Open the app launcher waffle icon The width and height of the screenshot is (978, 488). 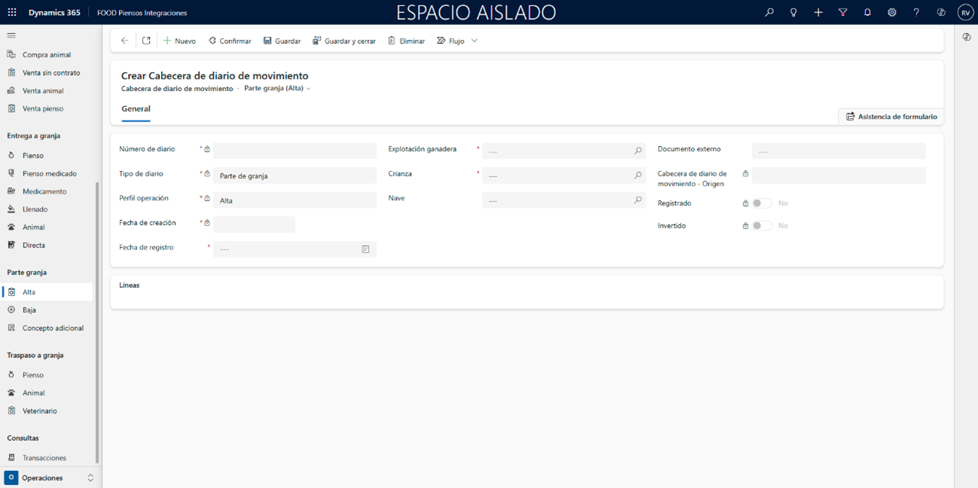12,13
